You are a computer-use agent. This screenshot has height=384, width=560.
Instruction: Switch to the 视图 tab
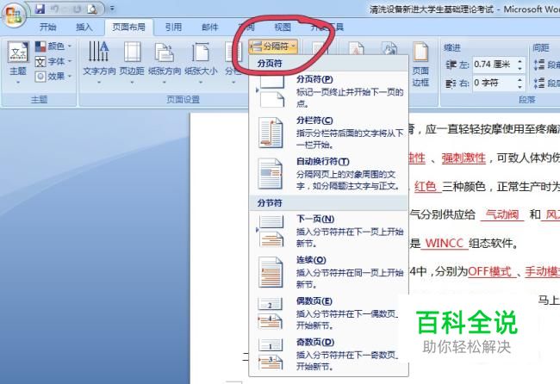pos(282,28)
